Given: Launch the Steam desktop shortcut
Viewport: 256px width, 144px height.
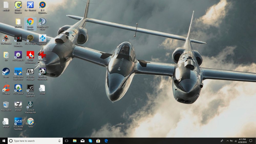Looking at the screenshot, I should pyautogui.click(x=6, y=71).
